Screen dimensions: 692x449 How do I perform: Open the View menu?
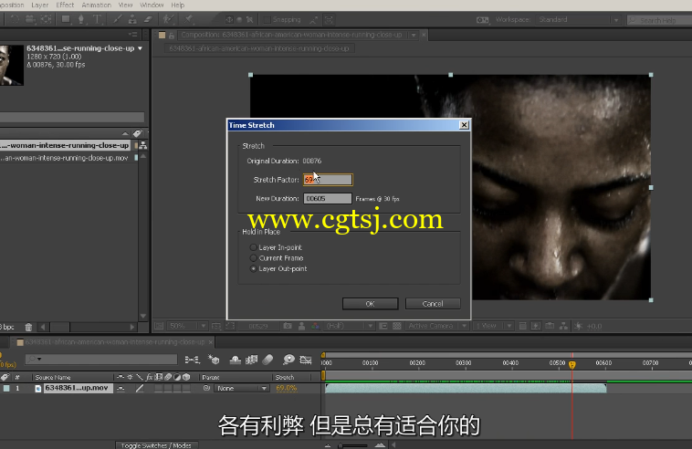(125, 5)
